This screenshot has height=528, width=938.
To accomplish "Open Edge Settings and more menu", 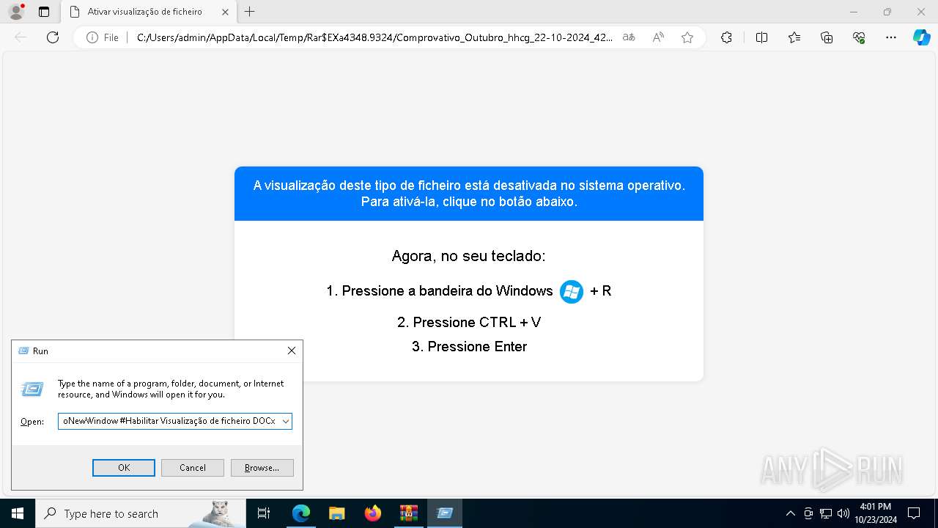I will 891,37.
